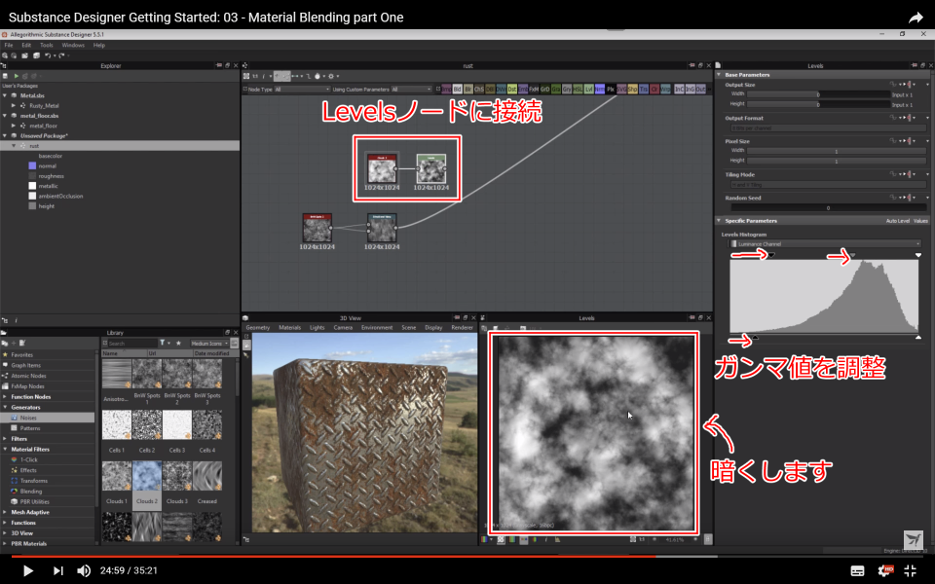Click the Auto Level button

click(x=897, y=221)
